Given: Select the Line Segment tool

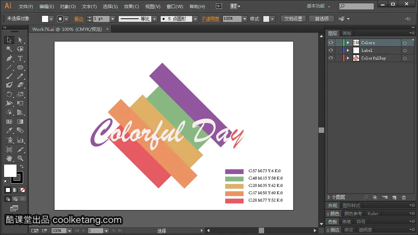Looking at the screenshot, I should pyautogui.click(x=9, y=67).
